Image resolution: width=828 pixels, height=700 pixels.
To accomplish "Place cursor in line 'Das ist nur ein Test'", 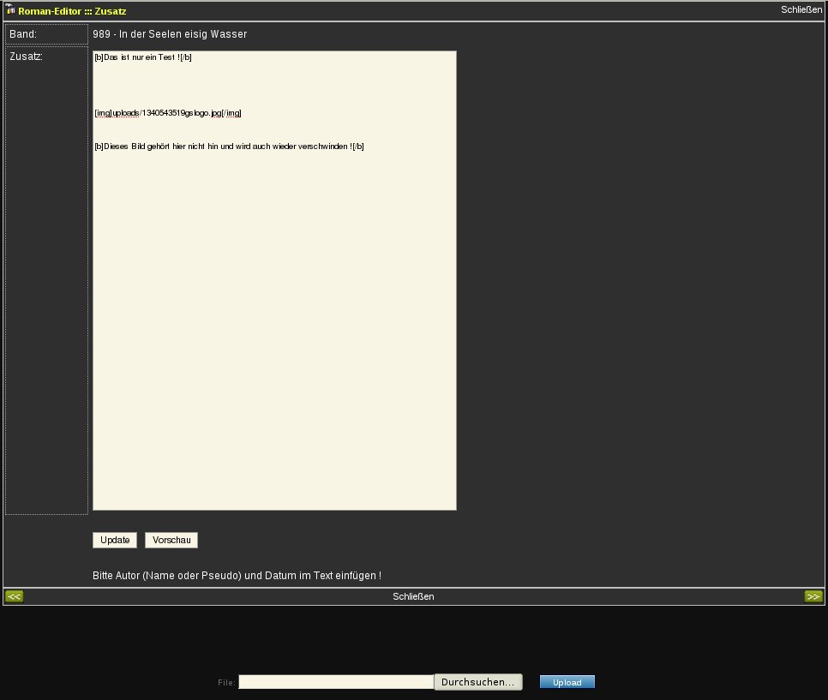I will (142, 57).
